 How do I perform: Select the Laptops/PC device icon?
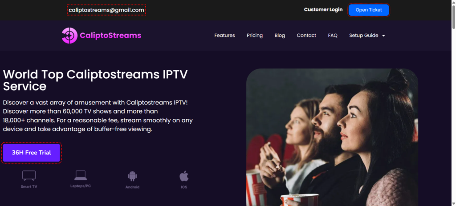click(x=81, y=175)
